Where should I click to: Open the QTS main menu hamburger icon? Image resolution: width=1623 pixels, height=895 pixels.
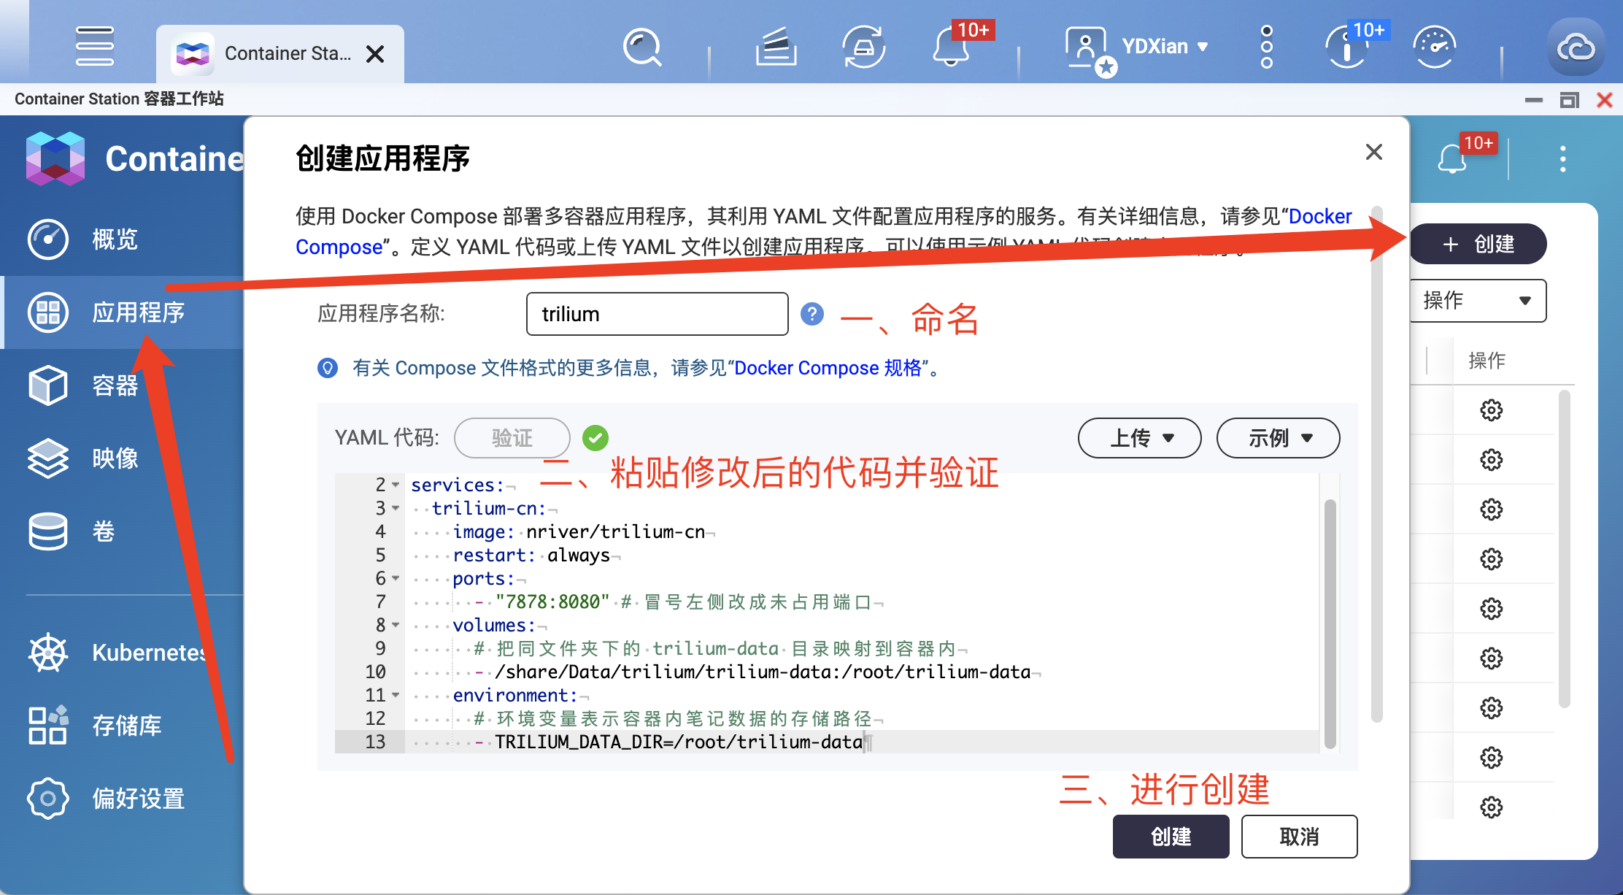[94, 46]
